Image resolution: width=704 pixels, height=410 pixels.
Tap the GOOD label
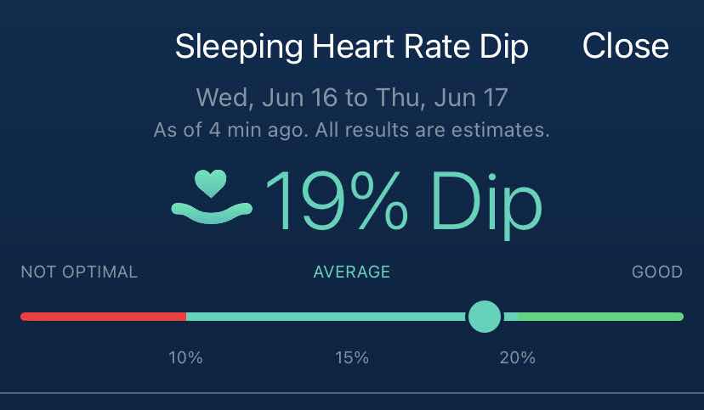coord(657,272)
